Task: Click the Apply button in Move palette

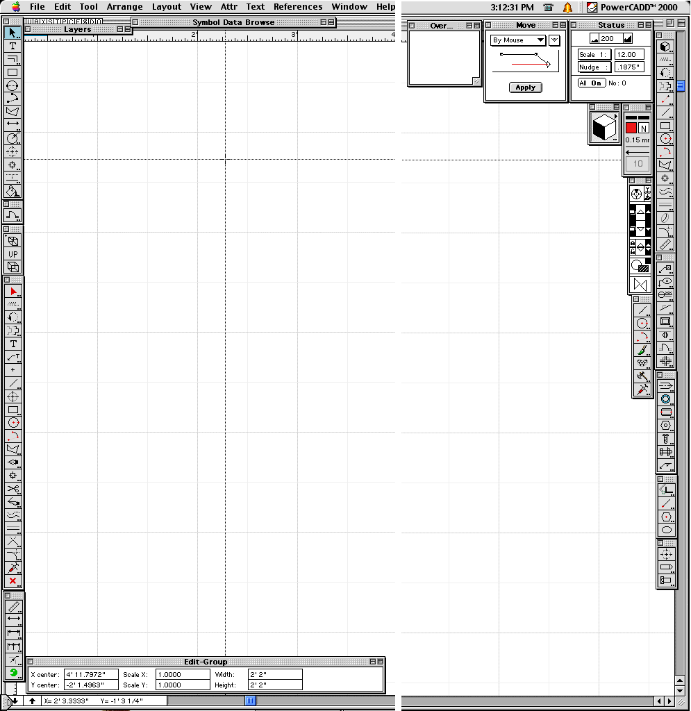Action: (x=525, y=87)
